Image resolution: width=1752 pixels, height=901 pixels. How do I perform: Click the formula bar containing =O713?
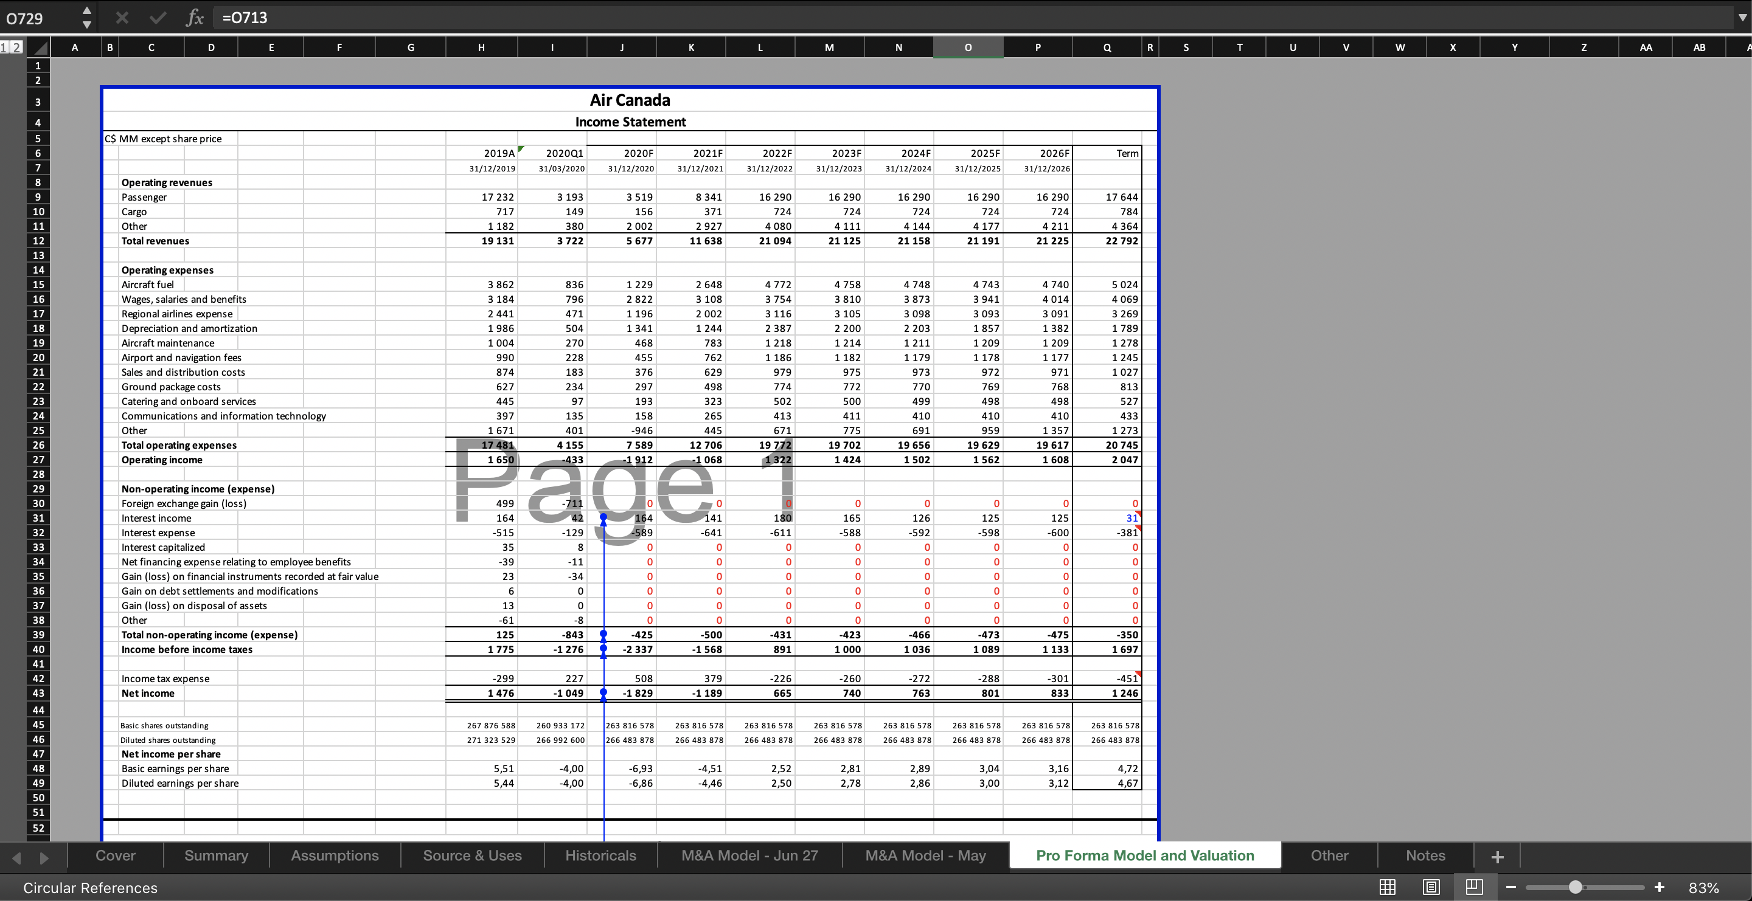[x=973, y=18]
